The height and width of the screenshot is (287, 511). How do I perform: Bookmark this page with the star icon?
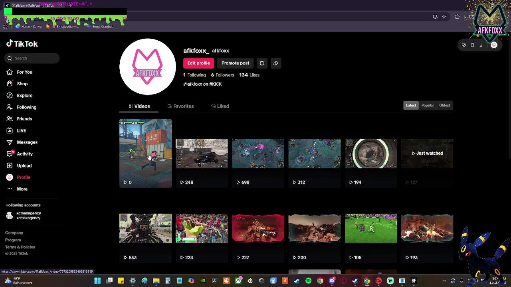pos(444,17)
